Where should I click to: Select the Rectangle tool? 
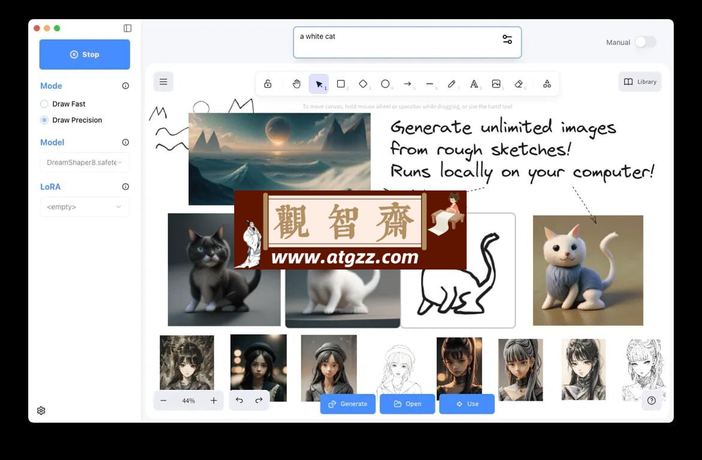[341, 84]
